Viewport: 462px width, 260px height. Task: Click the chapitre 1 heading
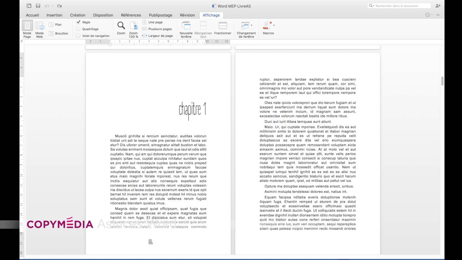click(x=192, y=109)
